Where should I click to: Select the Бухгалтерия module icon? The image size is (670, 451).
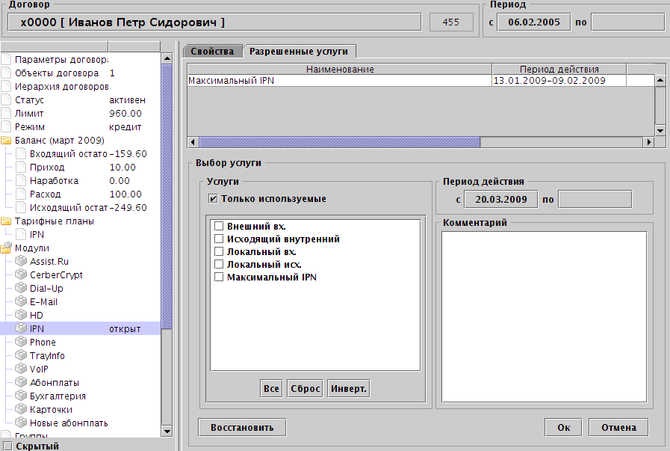21,396
